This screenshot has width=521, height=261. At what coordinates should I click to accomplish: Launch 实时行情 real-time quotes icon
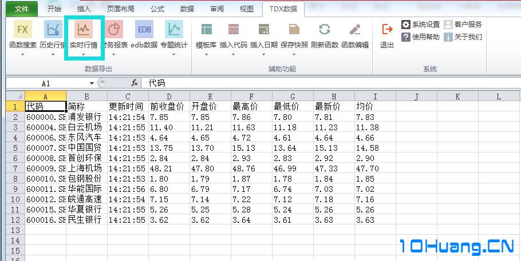coord(84,29)
